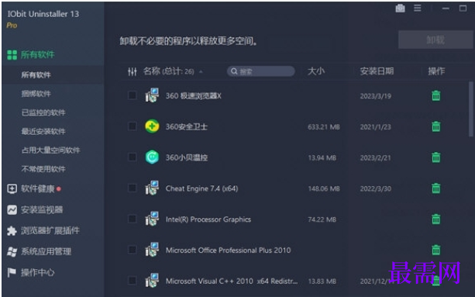Check the box for 360小贝温控
Viewport: 475px width, 297px height.
click(x=132, y=157)
